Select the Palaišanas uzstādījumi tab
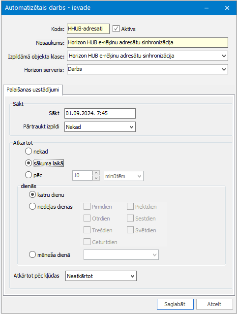The image size is (237, 314). [x=33, y=90]
